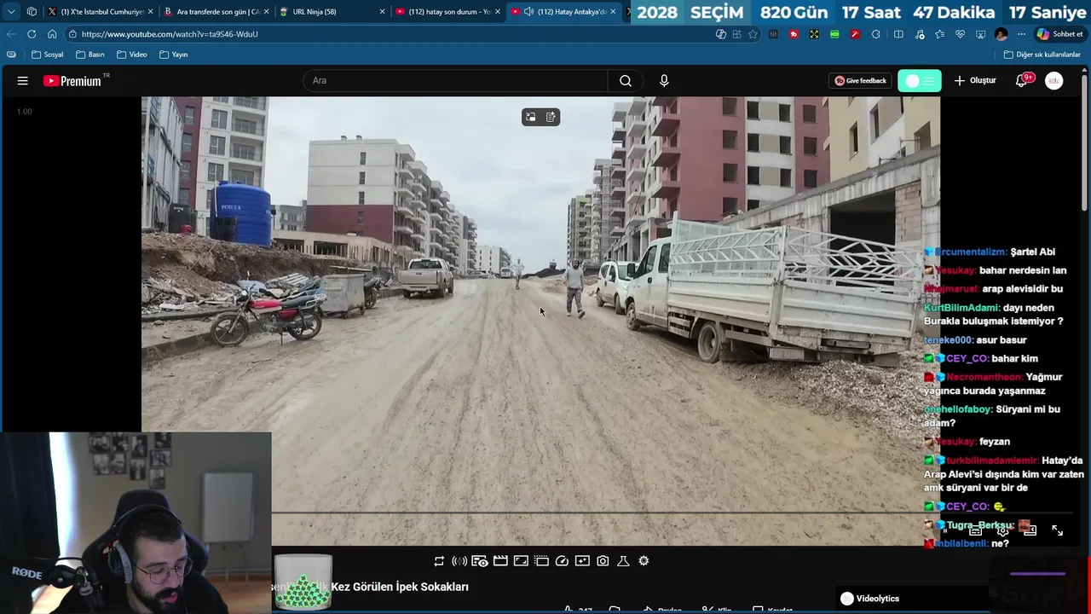Go to browser home page icon

52,34
